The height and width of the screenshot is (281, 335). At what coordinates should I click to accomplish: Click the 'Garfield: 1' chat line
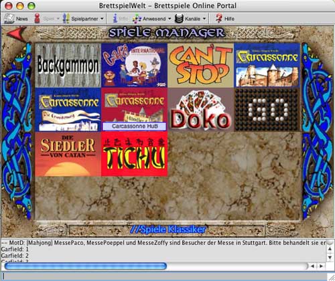[15, 249]
